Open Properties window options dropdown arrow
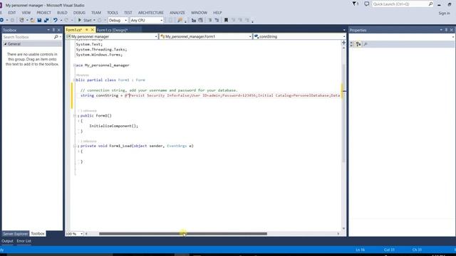 tap(441, 30)
